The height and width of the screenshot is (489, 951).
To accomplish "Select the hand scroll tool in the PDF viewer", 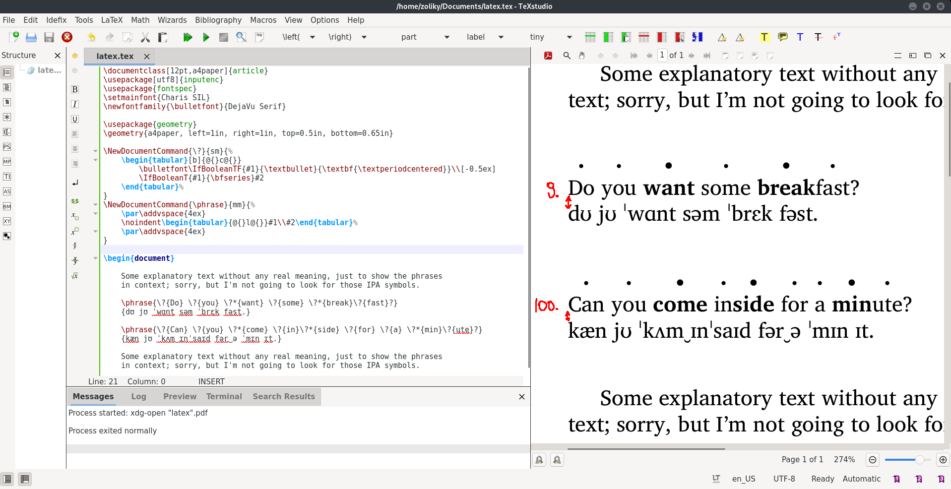I will [582, 56].
